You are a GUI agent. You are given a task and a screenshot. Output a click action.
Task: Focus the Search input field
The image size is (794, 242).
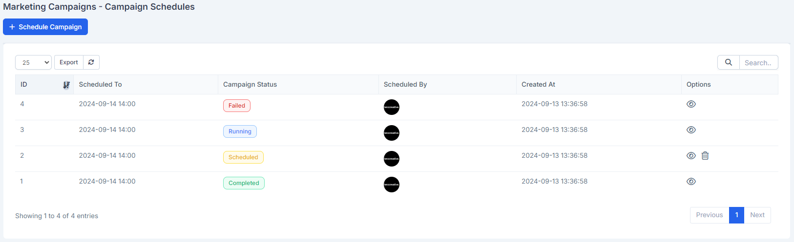pyautogui.click(x=758, y=62)
